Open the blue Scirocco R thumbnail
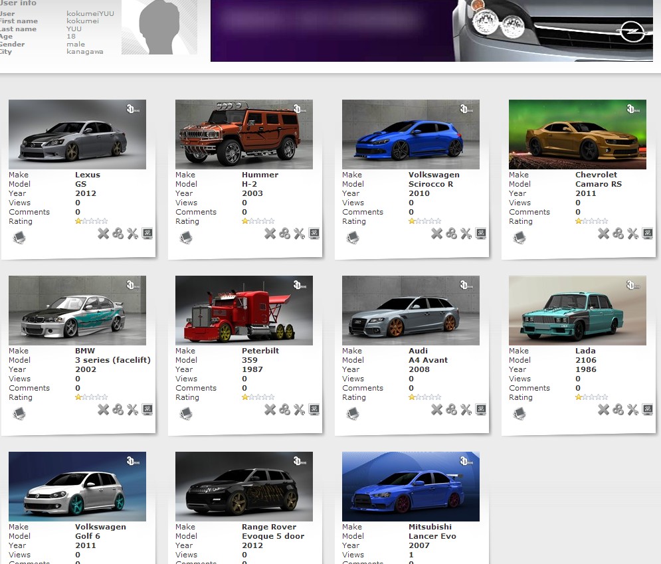Viewport: 661px width, 564px height. point(411,134)
